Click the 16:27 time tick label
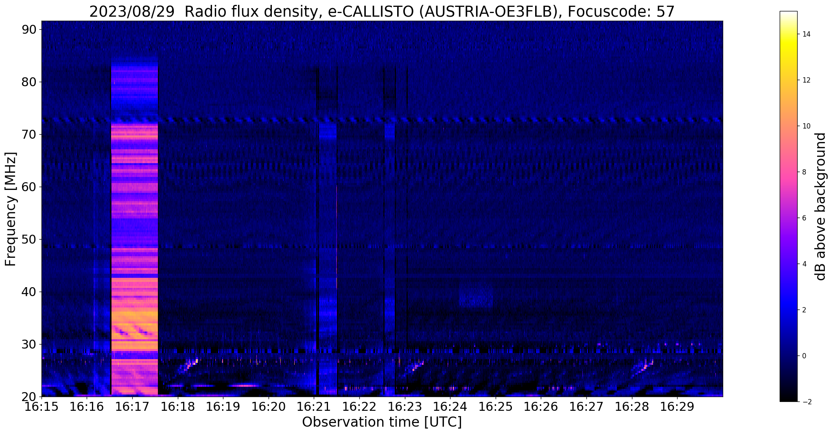This screenshot has height=434, width=833. click(x=586, y=406)
